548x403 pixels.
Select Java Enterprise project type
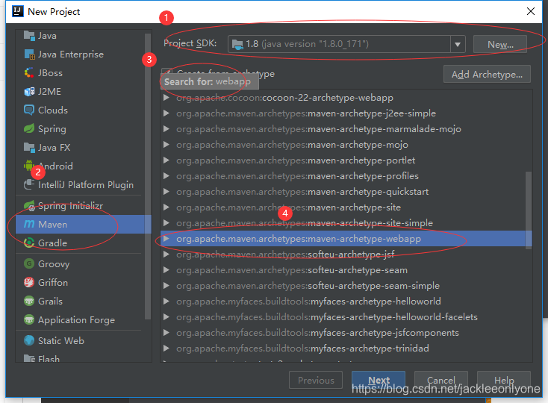pos(80,54)
